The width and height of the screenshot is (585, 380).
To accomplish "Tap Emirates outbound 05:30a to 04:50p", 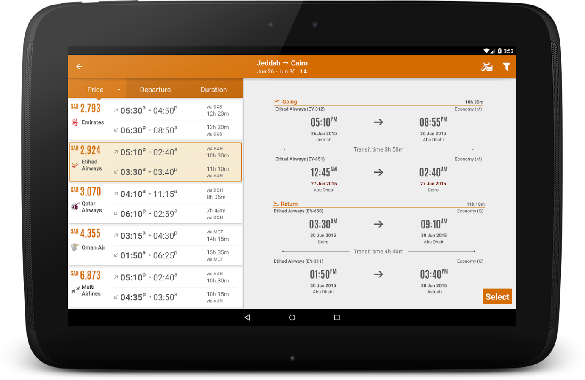I will [x=149, y=110].
